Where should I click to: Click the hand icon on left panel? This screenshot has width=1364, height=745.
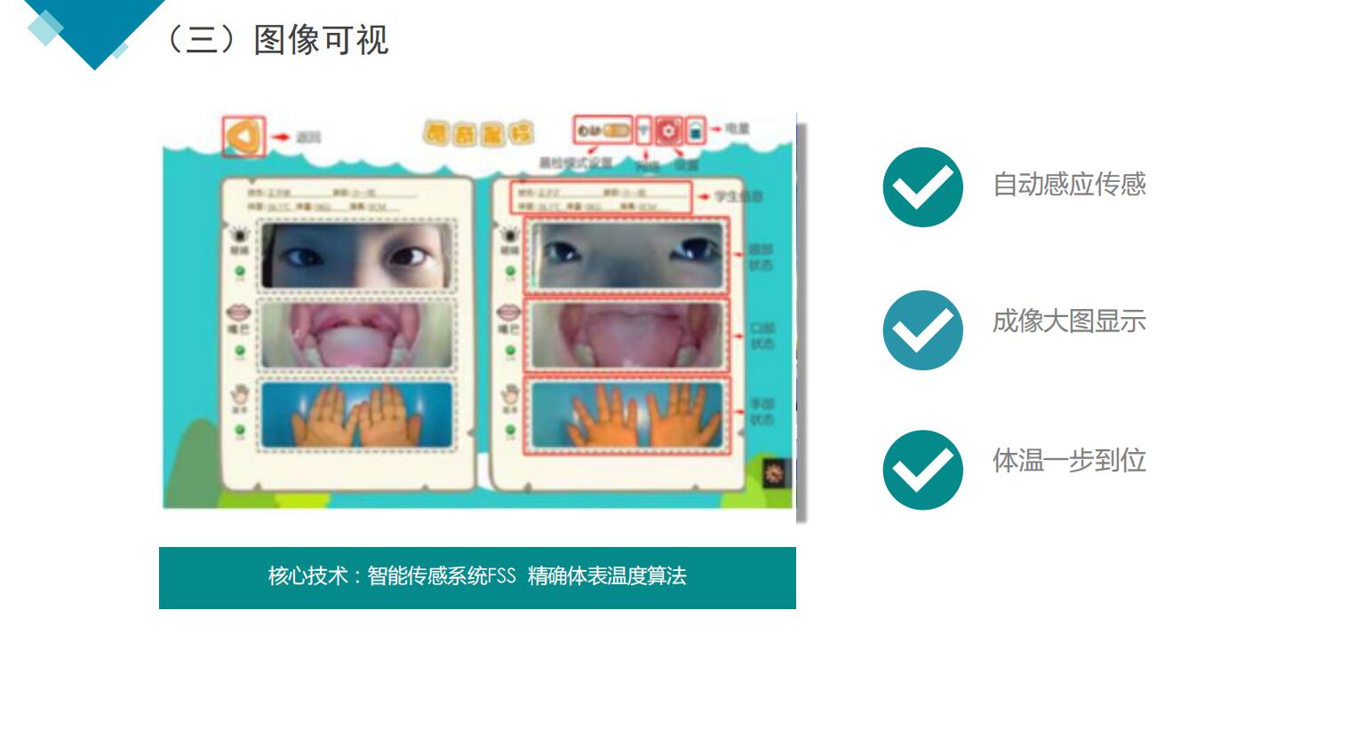(x=240, y=394)
